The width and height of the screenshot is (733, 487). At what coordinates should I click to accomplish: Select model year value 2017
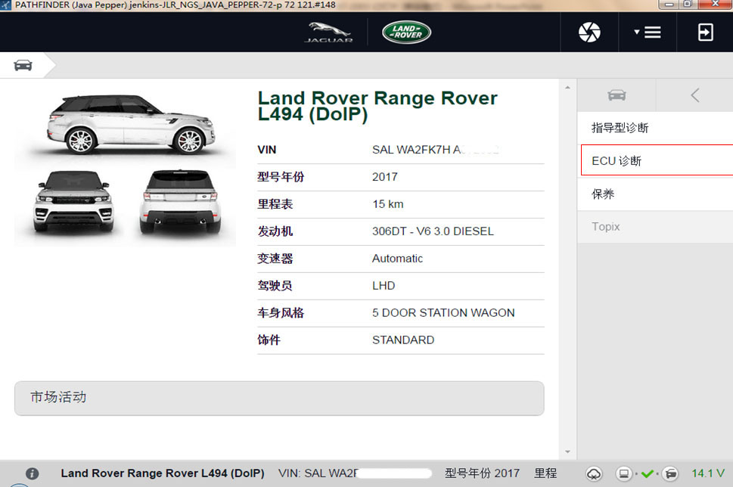pyautogui.click(x=385, y=177)
